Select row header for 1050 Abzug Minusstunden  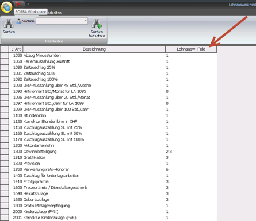(x=5, y=55)
